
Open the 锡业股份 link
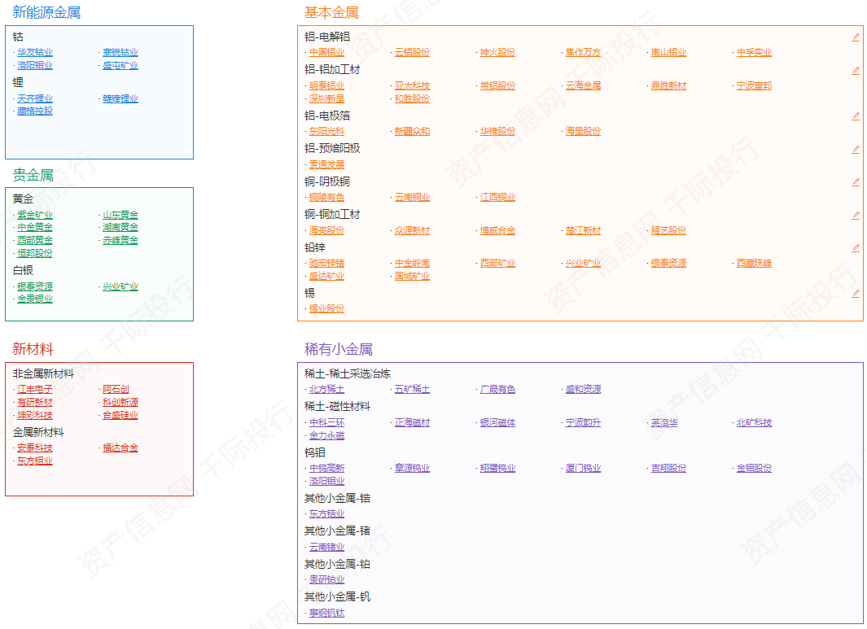tap(326, 309)
